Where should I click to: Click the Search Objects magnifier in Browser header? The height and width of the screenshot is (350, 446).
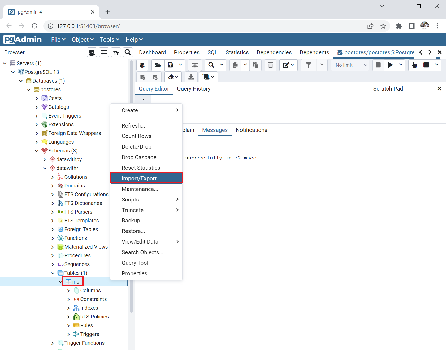[128, 52]
